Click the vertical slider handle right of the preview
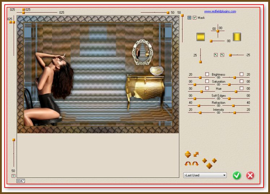The height and width of the screenshot is (194, 270). point(183,16)
